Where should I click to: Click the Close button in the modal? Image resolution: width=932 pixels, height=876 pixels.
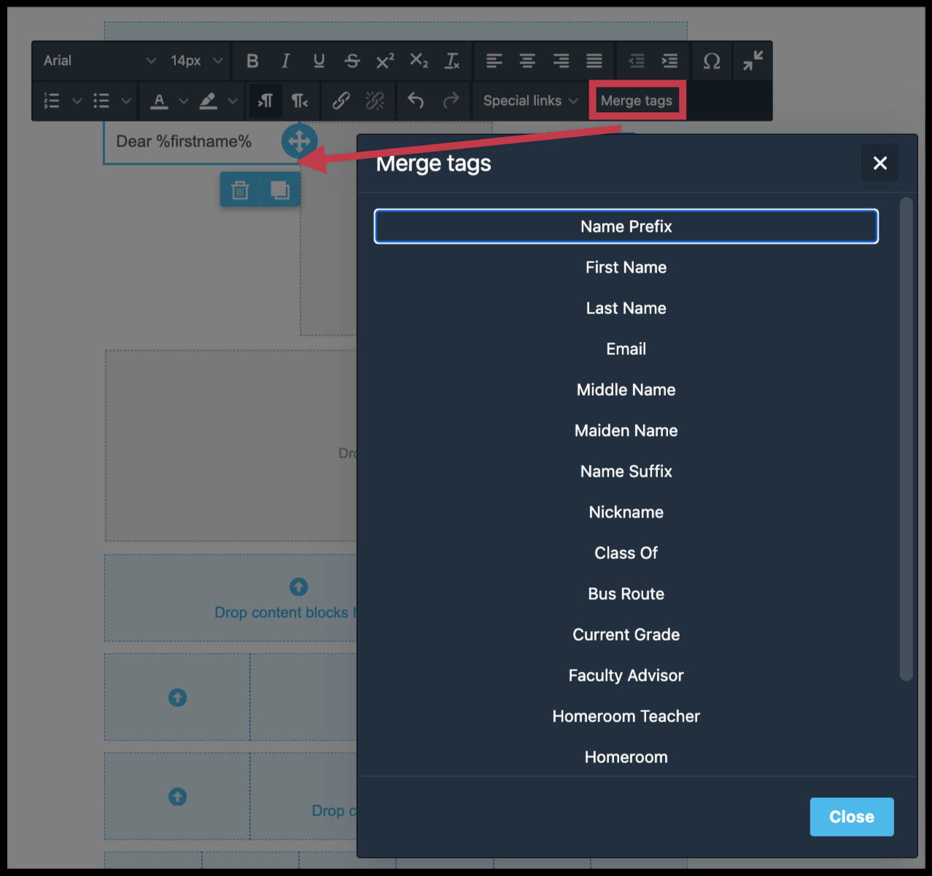click(851, 816)
